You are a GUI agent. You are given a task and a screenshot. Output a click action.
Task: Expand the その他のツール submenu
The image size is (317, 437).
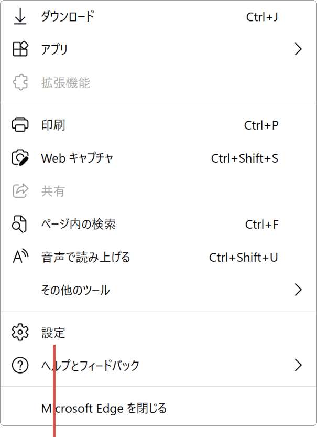point(299,290)
